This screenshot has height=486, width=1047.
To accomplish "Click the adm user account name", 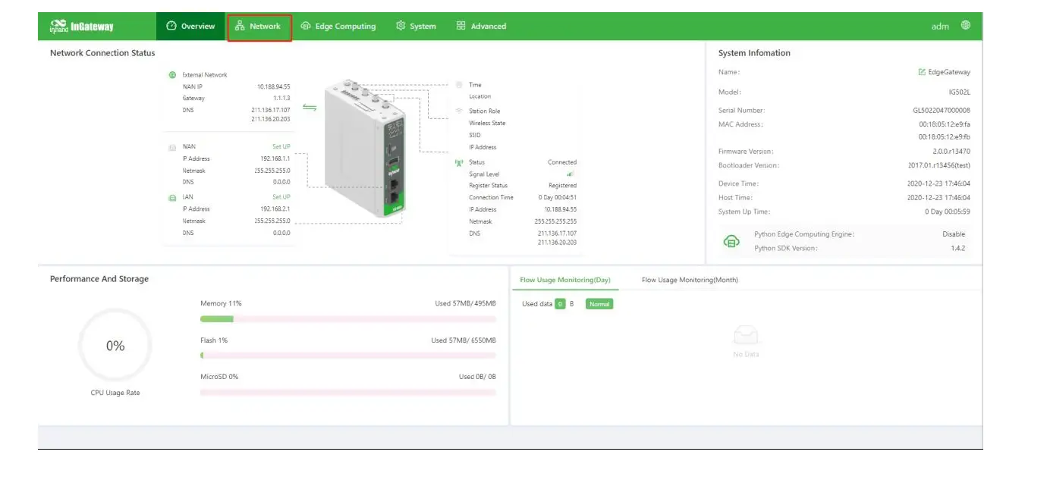I will pos(940,27).
